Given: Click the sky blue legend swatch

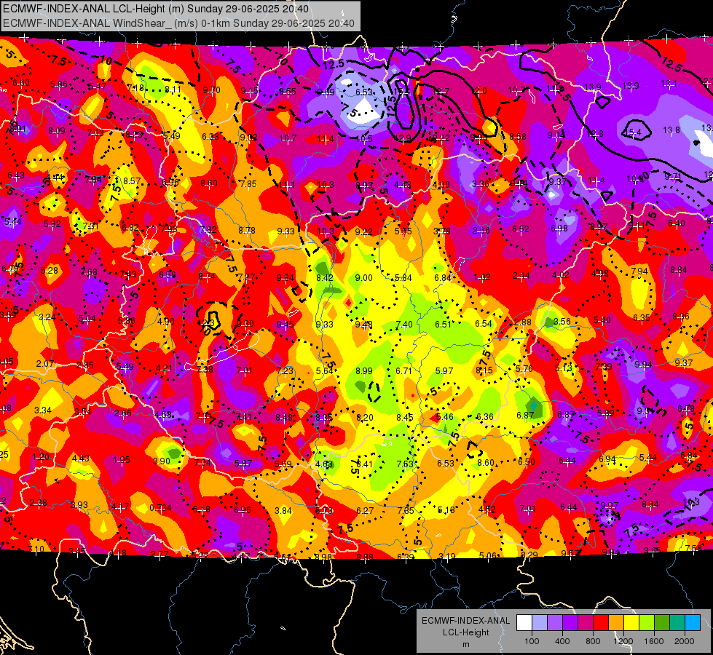Looking at the screenshot, I should click(693, 623).
